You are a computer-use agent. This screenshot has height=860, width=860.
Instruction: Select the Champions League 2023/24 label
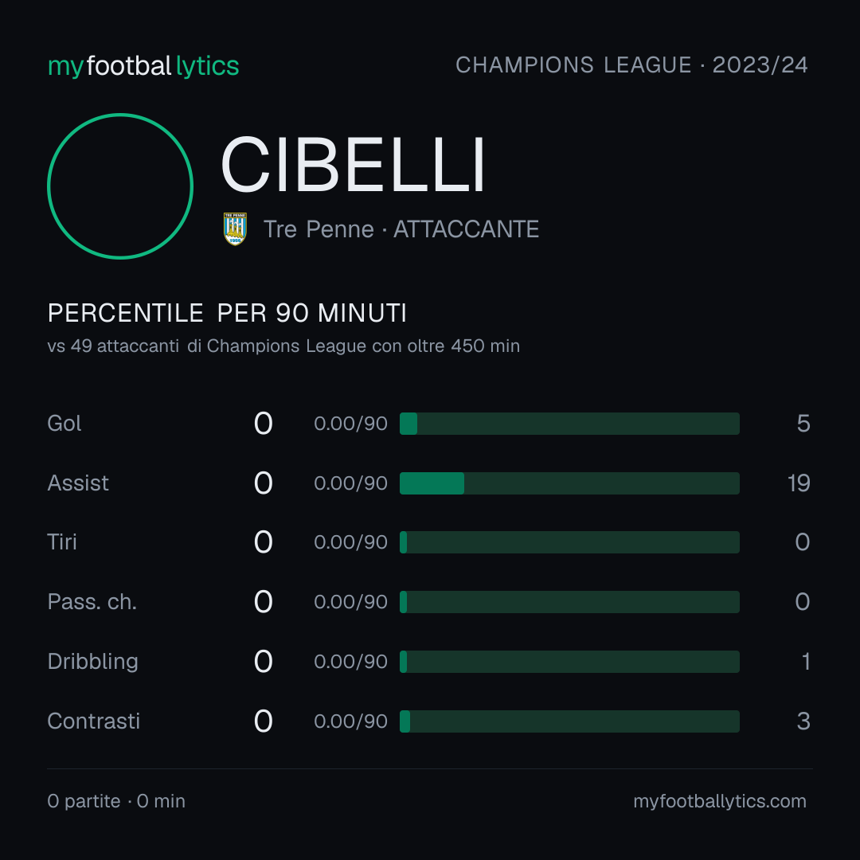(631, 64)
